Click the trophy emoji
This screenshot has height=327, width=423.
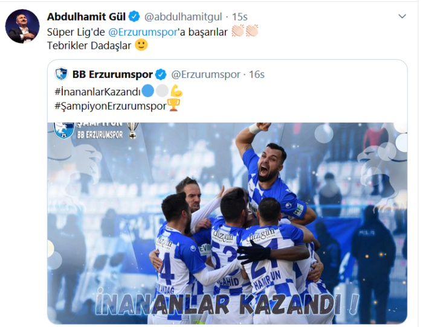pos(173,105)
